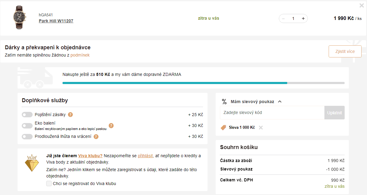Image resolution: width=367 pixels, height=195 pixels.
Task: Click the percent icon for discount voucher
Action: (224, 102)
